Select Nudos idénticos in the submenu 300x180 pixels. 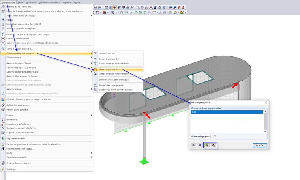tap(118, 53)
